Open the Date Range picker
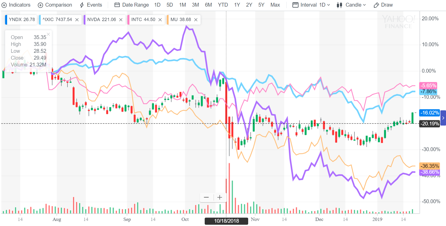The image size is (446, 226). tap(132, 5)
